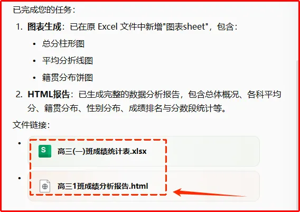Click the 成绩排名与分数段统计 text in the report description
The width and height of the screenshot is (300, 212).
tap(171, 108)
